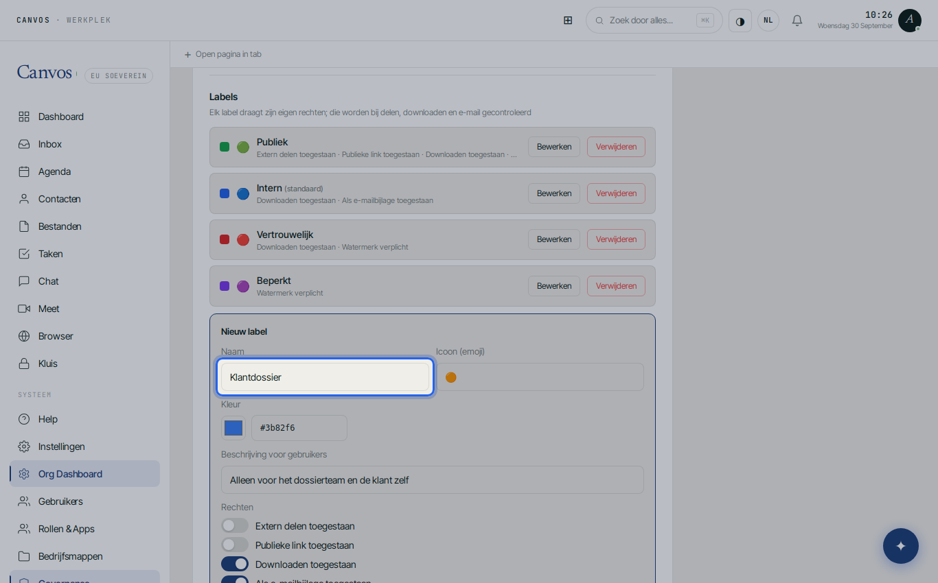The image size is (938, 583).
Task: Click the Inbox sidebar icon
Action: pos(24,144)
